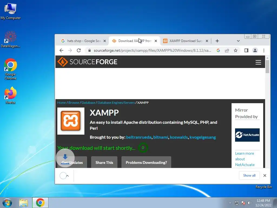Open the volume control tray icon
The image size is (277, 208).
pos(249,203)
